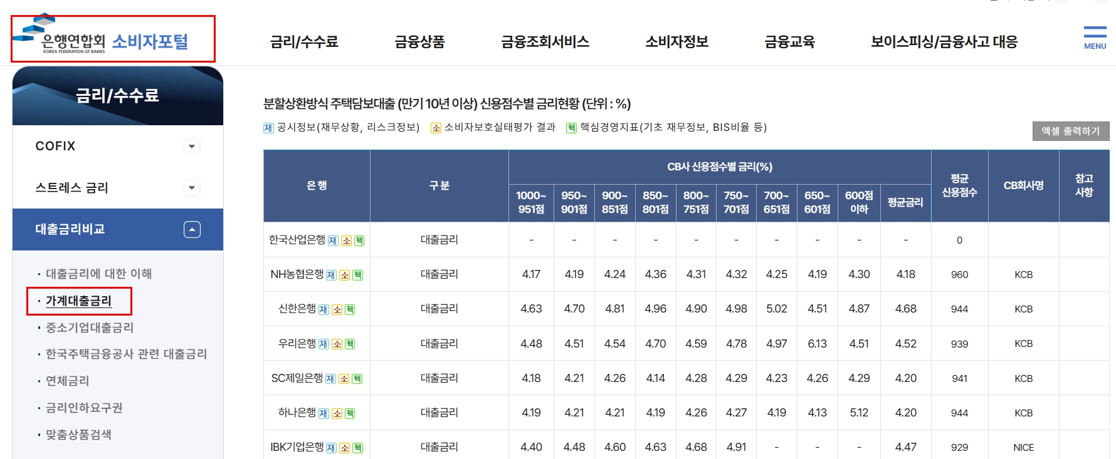Collapse the 대출금리비교 sidebar section
Image resolution: width=1116 pixels, height=459 pixels.
click(x=192, y=230)
